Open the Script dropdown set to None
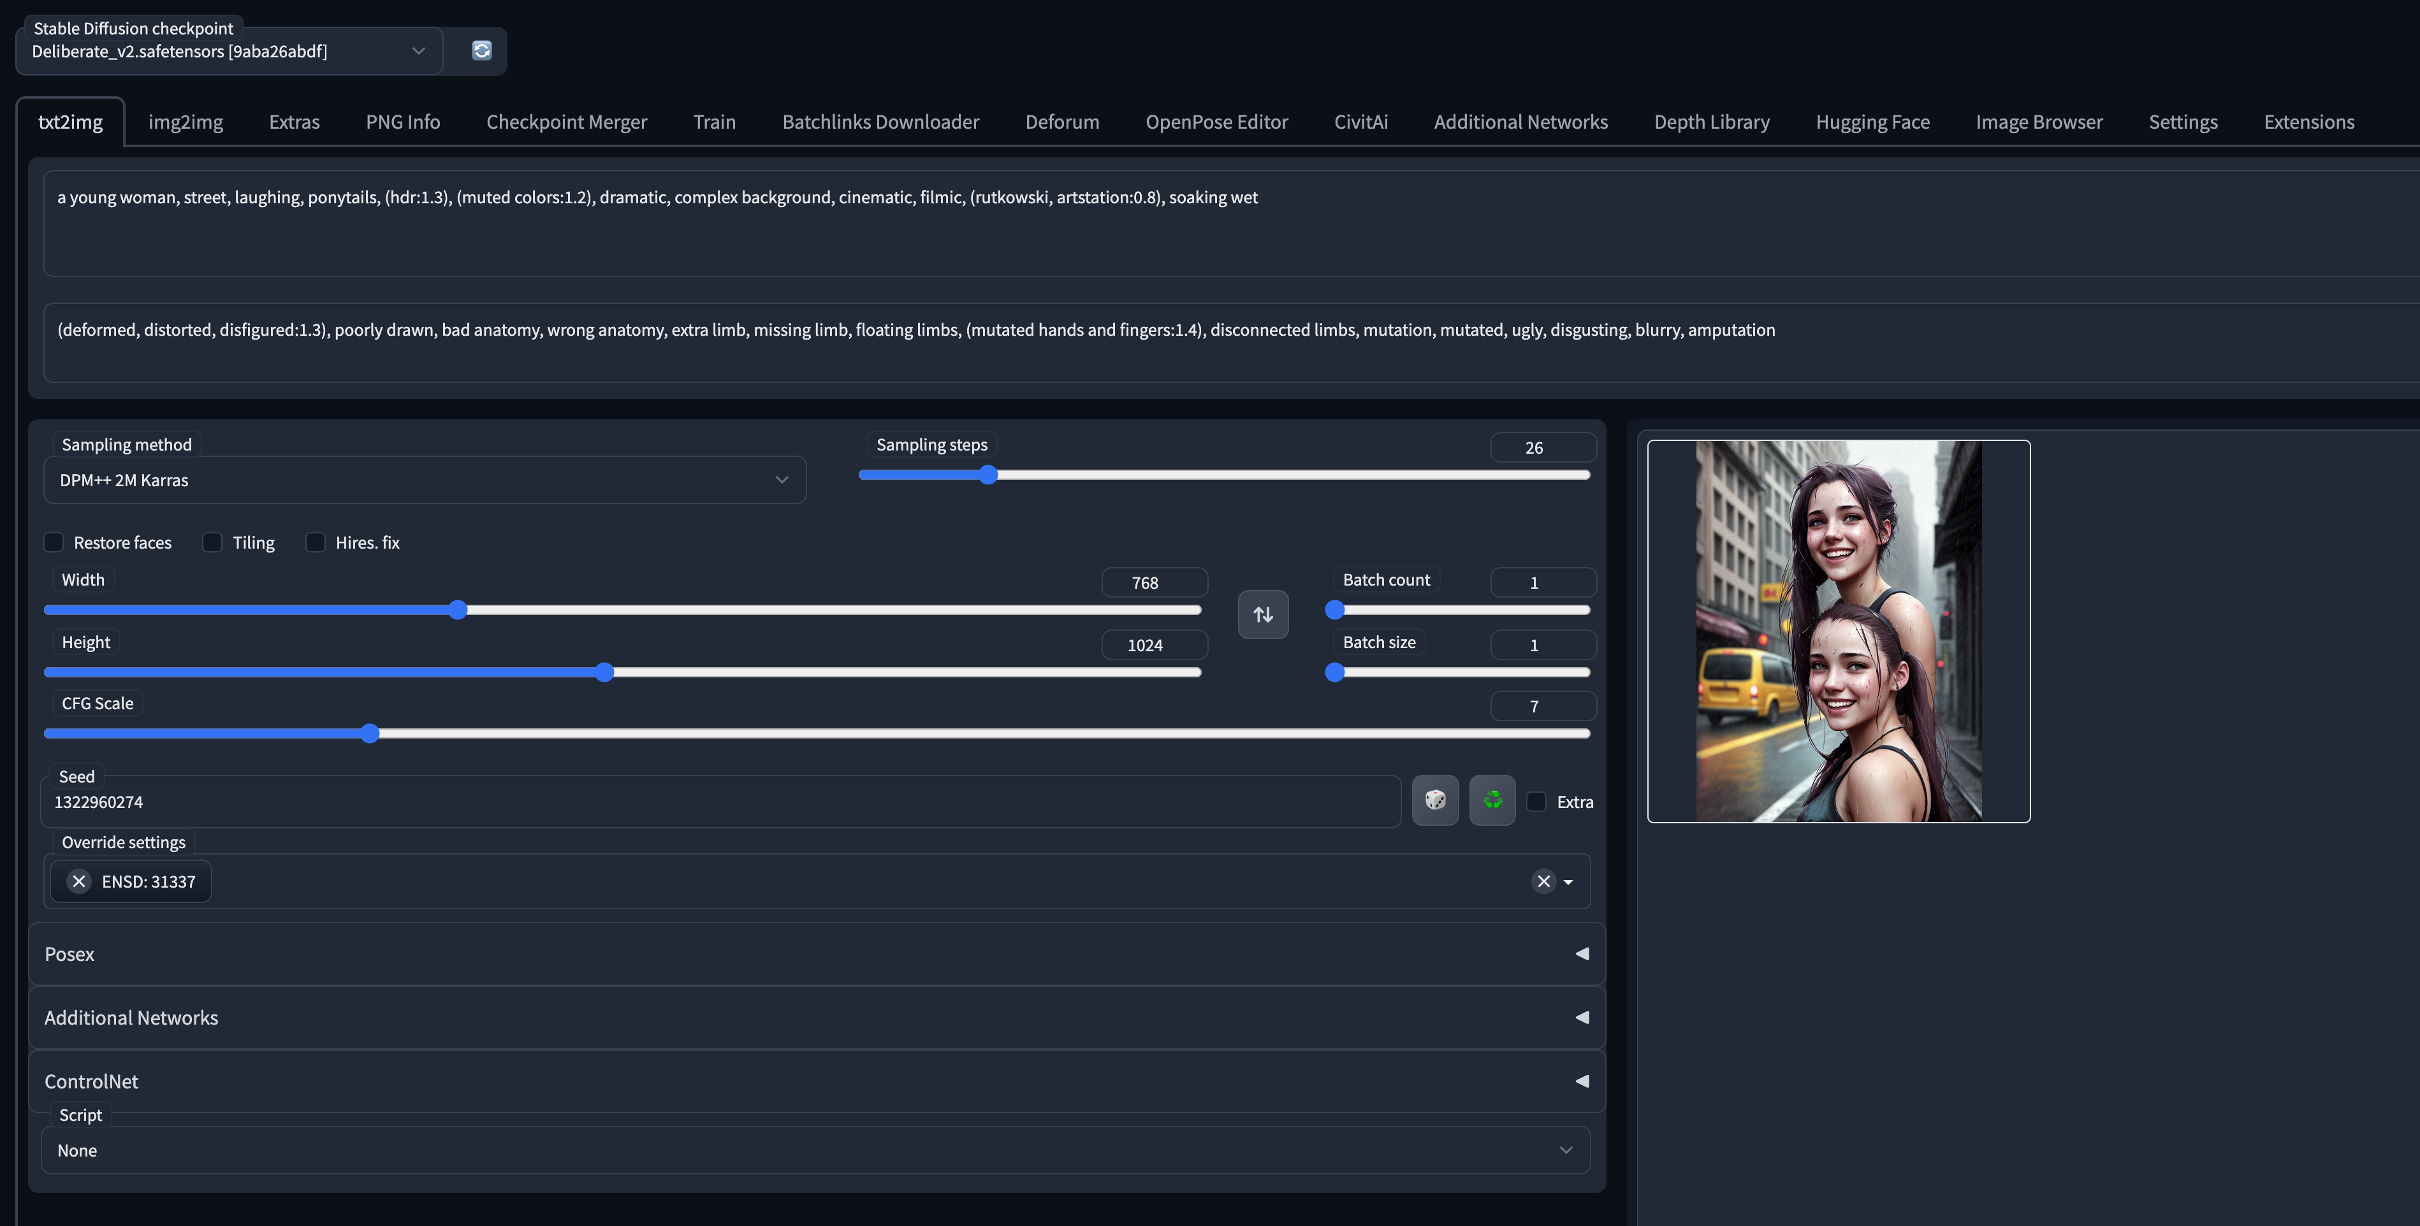This screenshot has width=2420, height=1226. tap(815, 1150)
